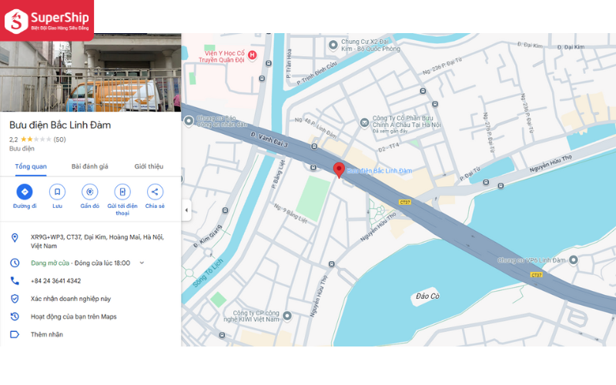Click the 2,2 star rating
Screen dimensions: 616x385
[x=30, y=139]
